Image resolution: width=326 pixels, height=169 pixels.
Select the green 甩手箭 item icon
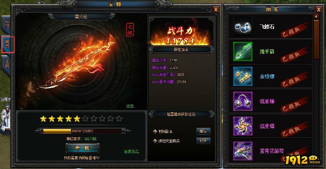click(243, 51)
